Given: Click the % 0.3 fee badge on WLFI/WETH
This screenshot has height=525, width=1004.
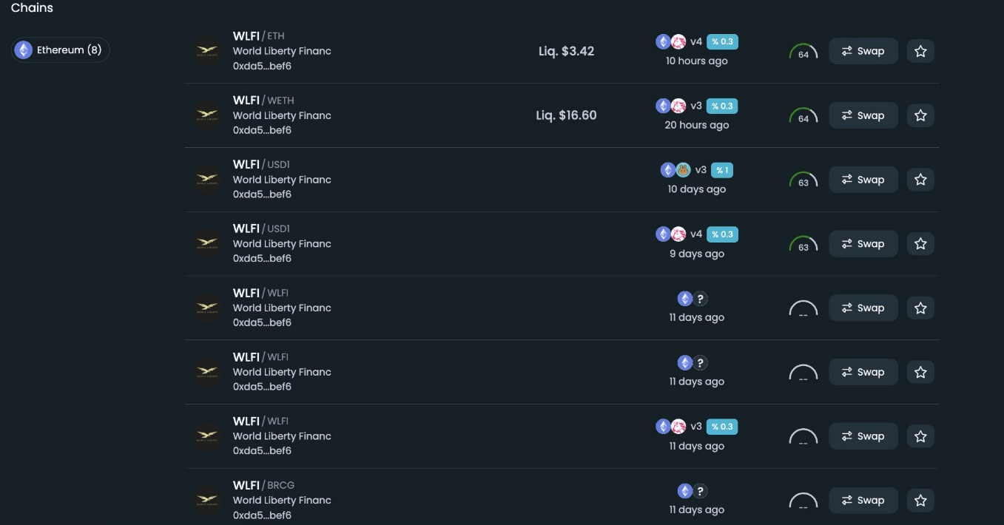Looking at the screenshot, I should click(x=722, y=106).
